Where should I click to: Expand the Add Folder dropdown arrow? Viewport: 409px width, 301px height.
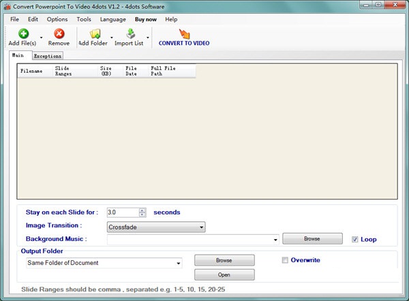112,37
